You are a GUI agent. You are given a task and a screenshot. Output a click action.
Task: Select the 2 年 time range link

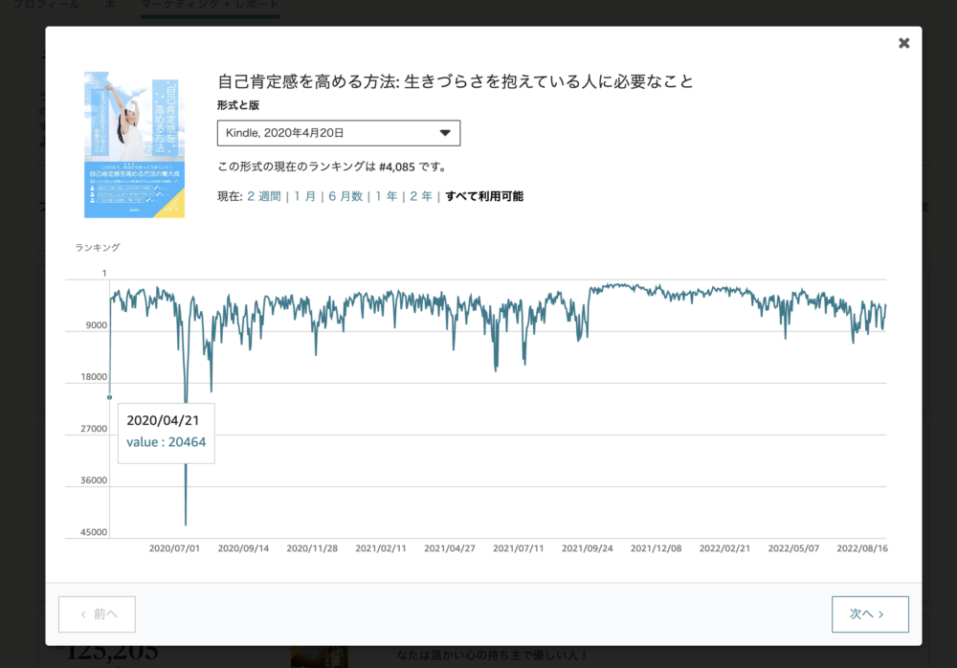(421, 196)
